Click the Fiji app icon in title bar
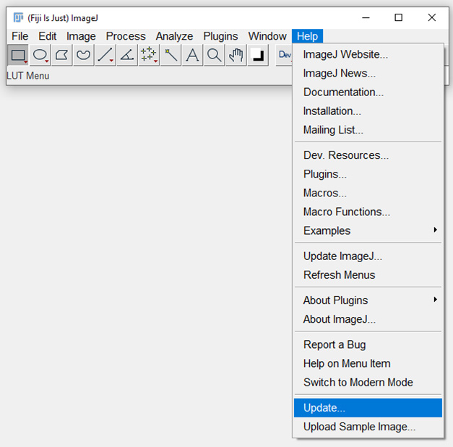453x447 pixels. point(18,17)
